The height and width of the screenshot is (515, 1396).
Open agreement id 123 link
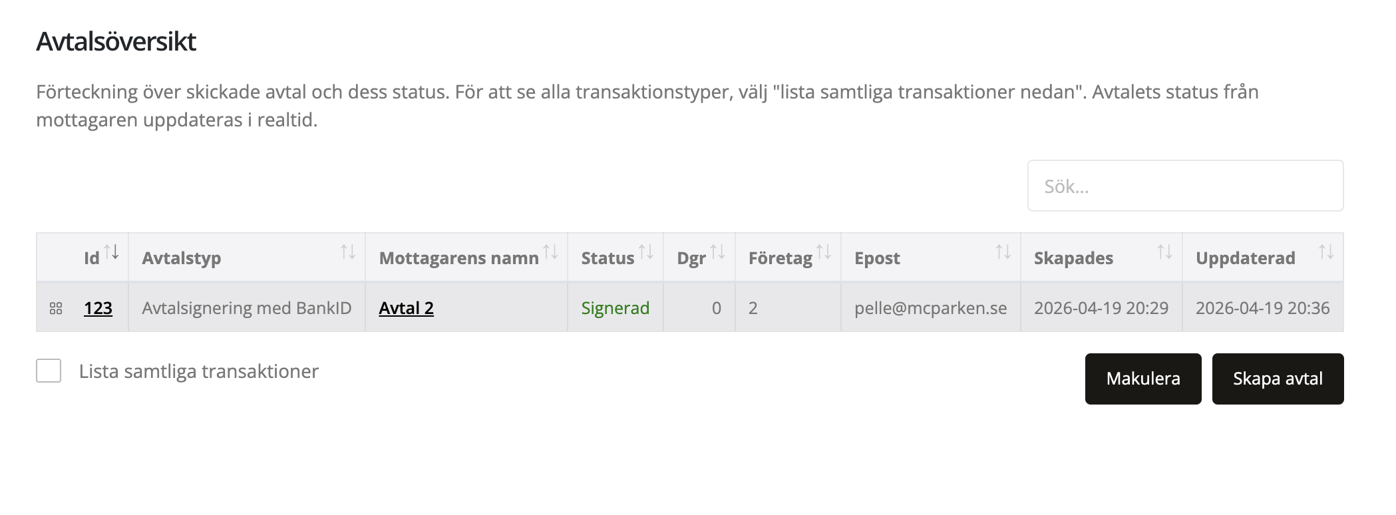pyautogui.click(x=98, y=308)
